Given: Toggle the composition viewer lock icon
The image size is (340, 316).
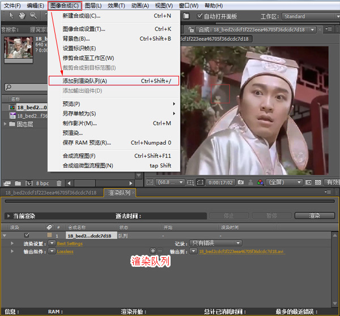Looking at the screenshot, I should coord(191,29).
